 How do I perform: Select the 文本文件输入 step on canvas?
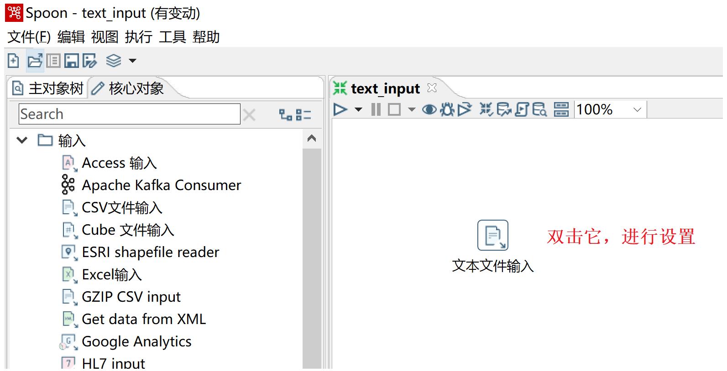tap(493, 236)
